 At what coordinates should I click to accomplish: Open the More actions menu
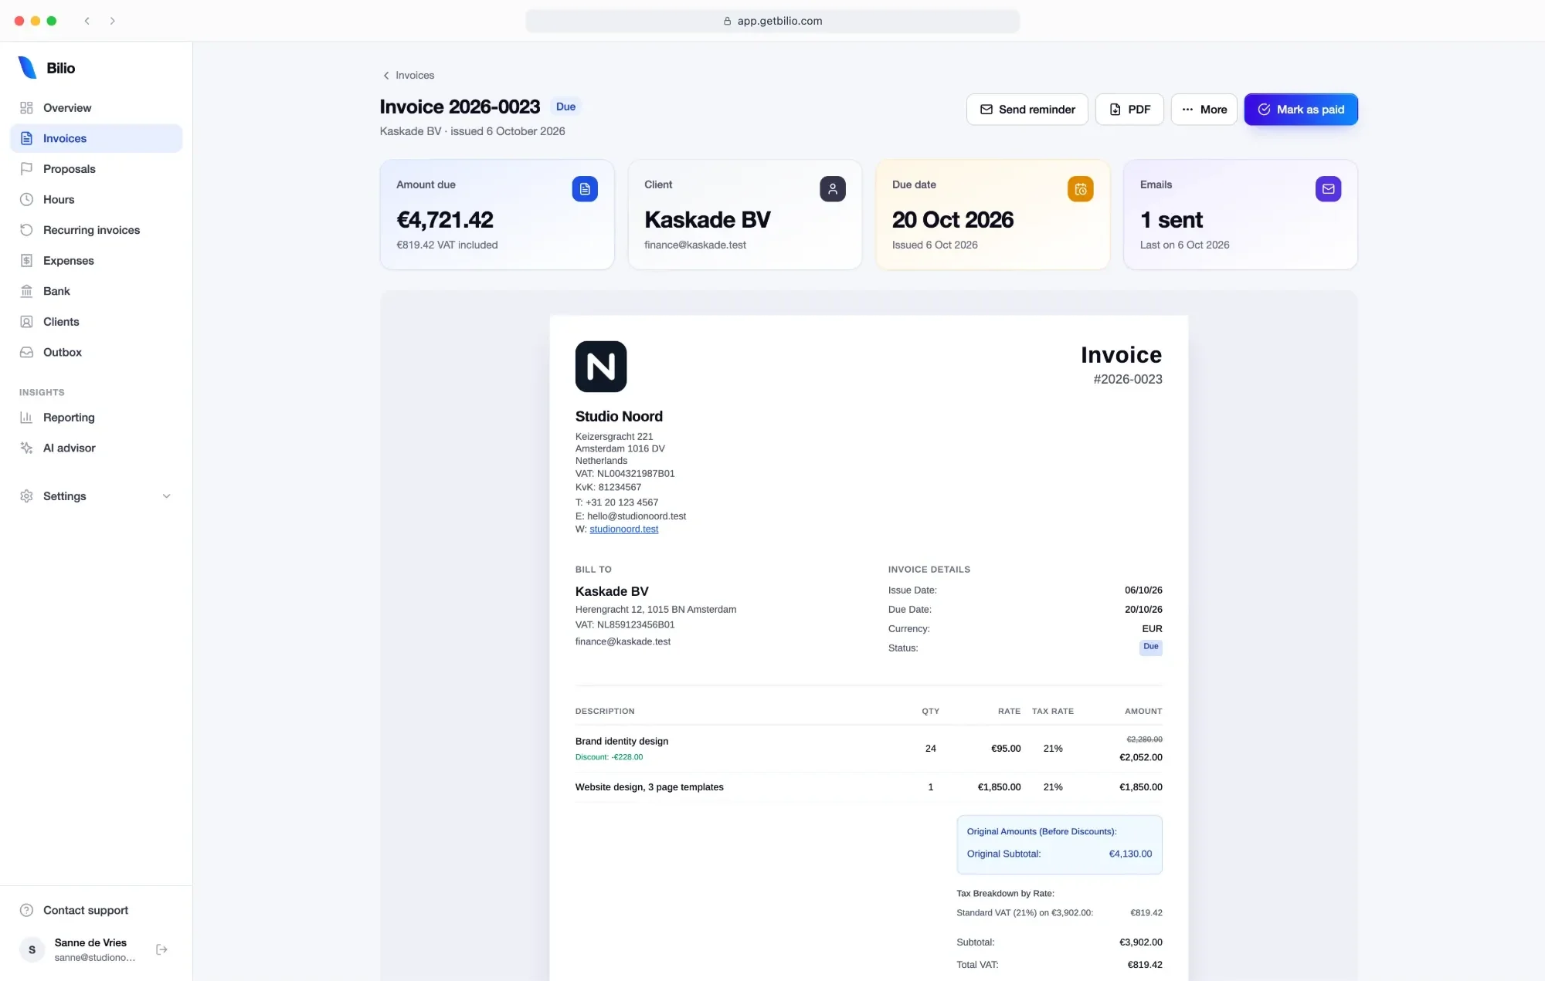coord(1204,110)
